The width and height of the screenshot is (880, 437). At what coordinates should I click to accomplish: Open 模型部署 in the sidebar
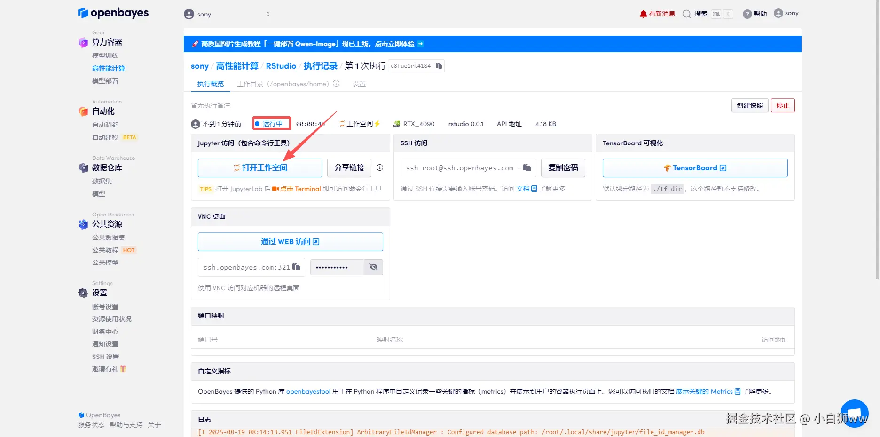click(x=105, y=81)
